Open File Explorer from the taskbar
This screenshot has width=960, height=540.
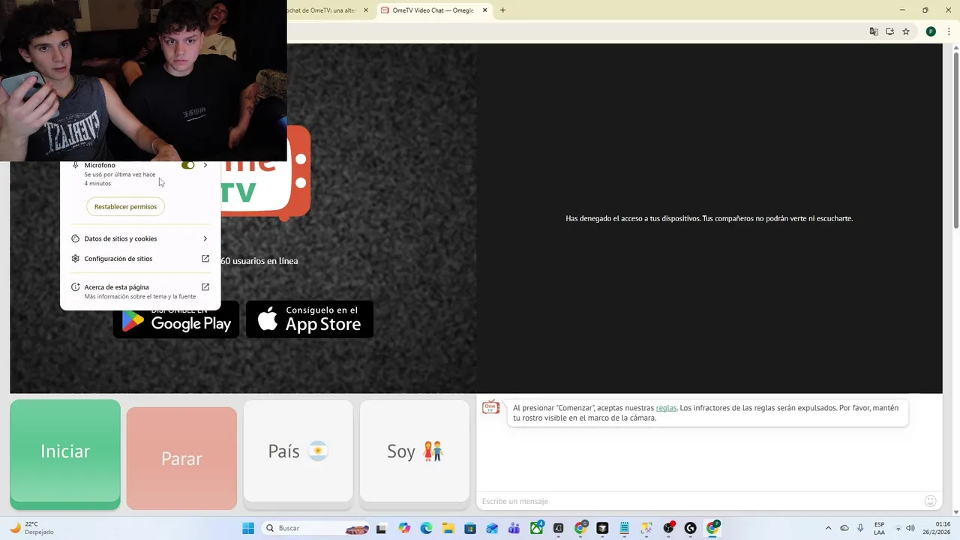click(448, 528)
